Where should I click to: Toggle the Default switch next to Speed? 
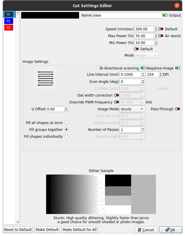[x=161, y=29]
